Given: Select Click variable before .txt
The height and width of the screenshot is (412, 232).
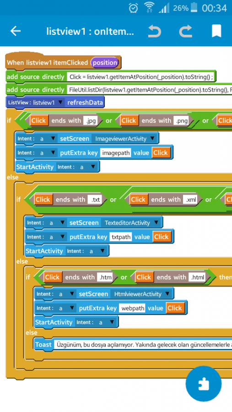Looking at the screenshot, I should (x=43, y=200).
